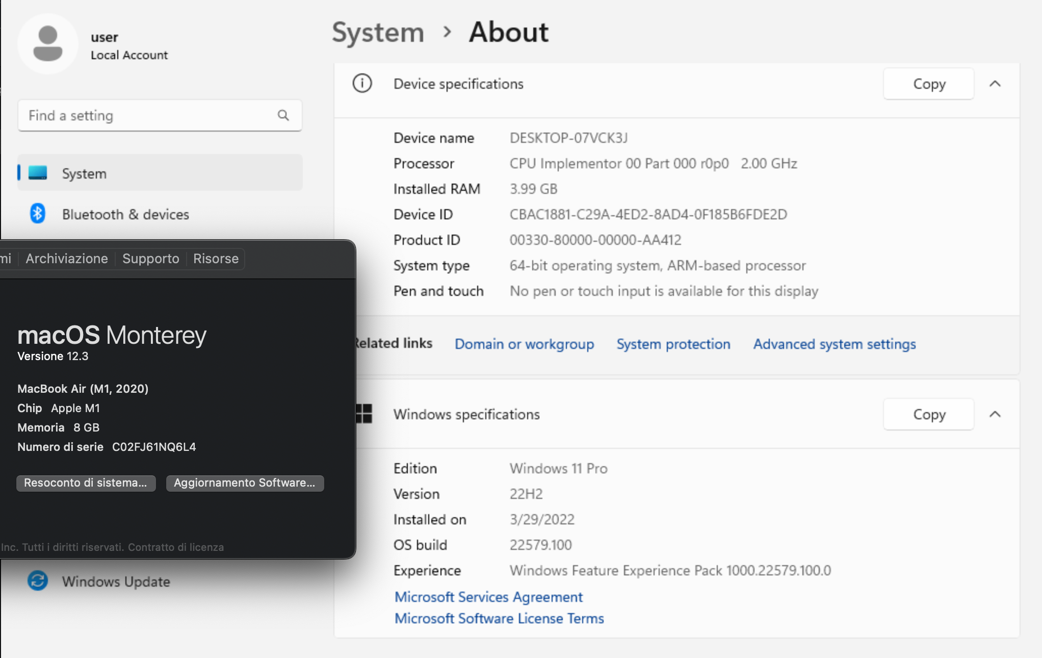
Task: Select the System monitor icon in sidebar
Action: [x=38, y=173]
